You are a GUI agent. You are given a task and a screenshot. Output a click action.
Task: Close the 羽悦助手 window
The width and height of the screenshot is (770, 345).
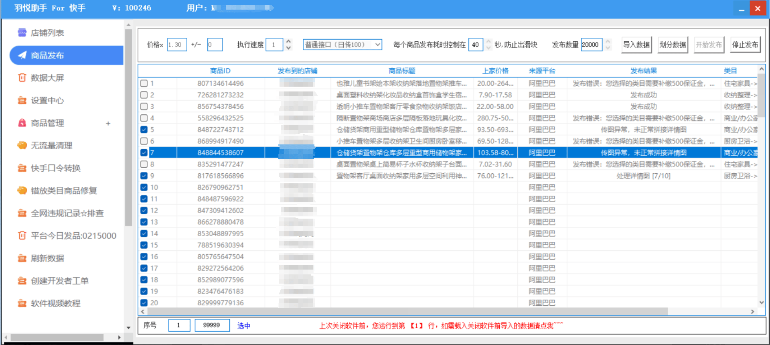click(x=758, y=9)
